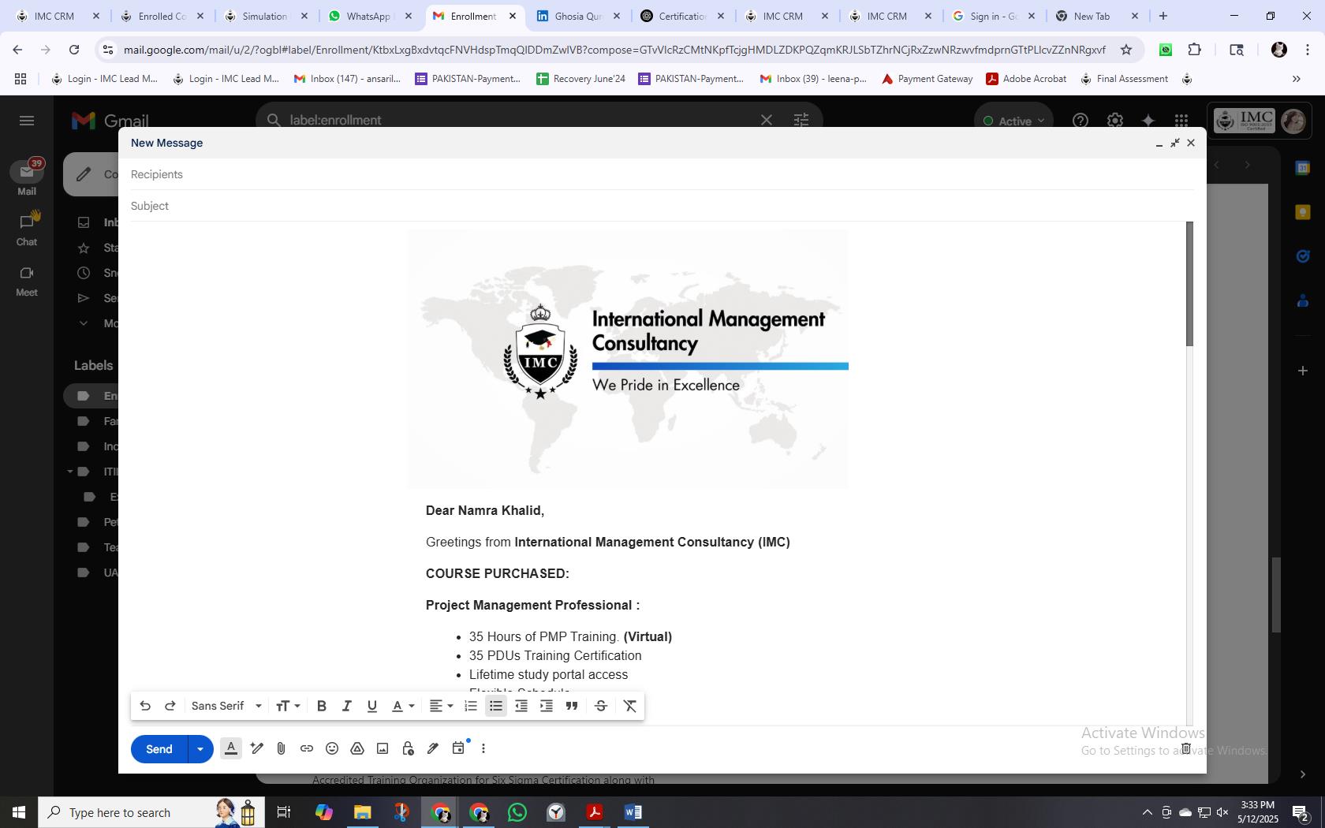This screenshot has height=828, width=1325.
Task: Set up a meeting time icon
Action: click(x=458, y=748)
